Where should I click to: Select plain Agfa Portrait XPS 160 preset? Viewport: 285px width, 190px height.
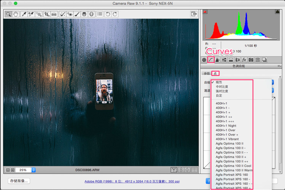[x=232, y=175]
